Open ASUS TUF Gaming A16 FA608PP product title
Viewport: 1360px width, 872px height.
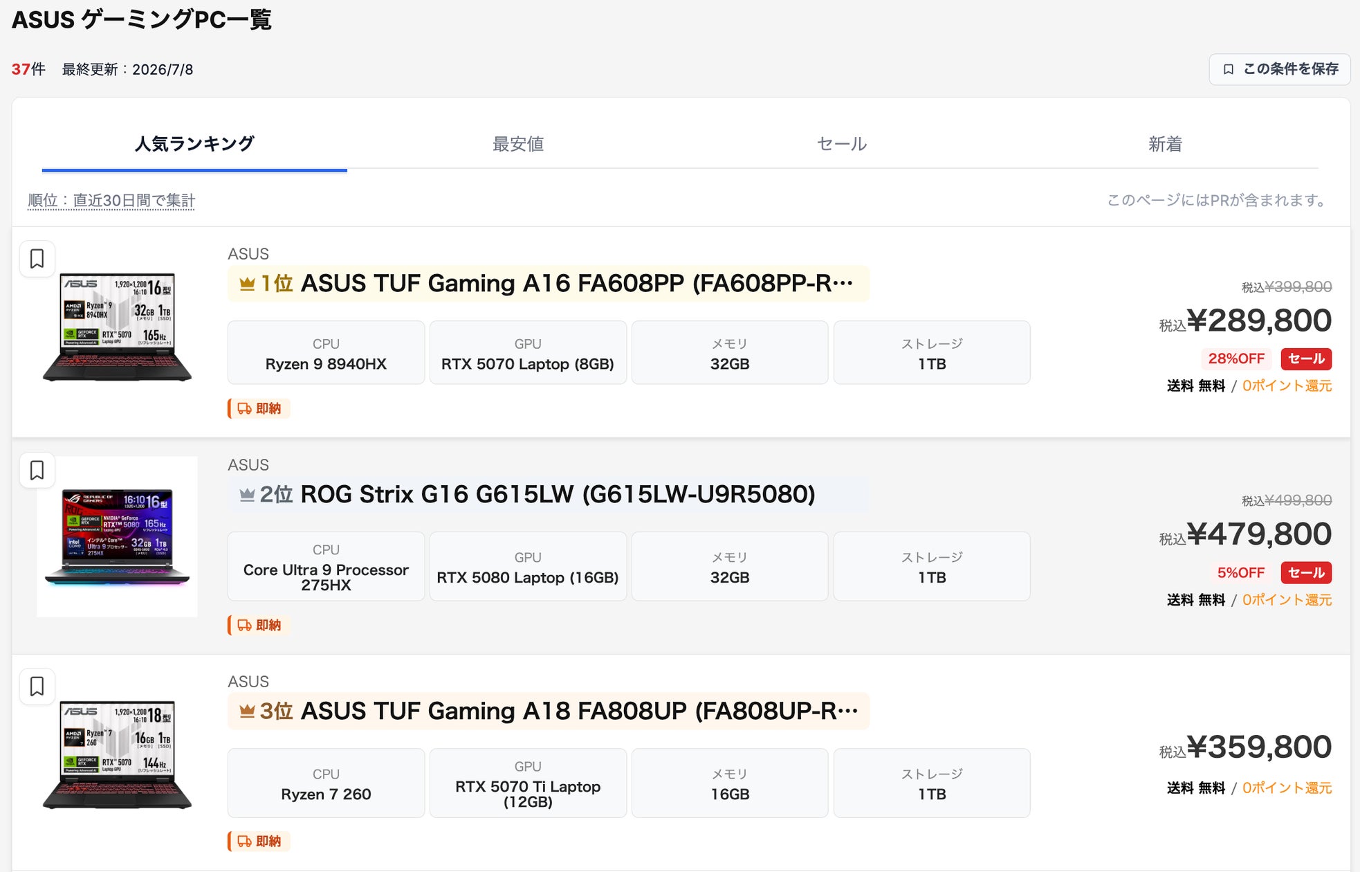(577, 284)
